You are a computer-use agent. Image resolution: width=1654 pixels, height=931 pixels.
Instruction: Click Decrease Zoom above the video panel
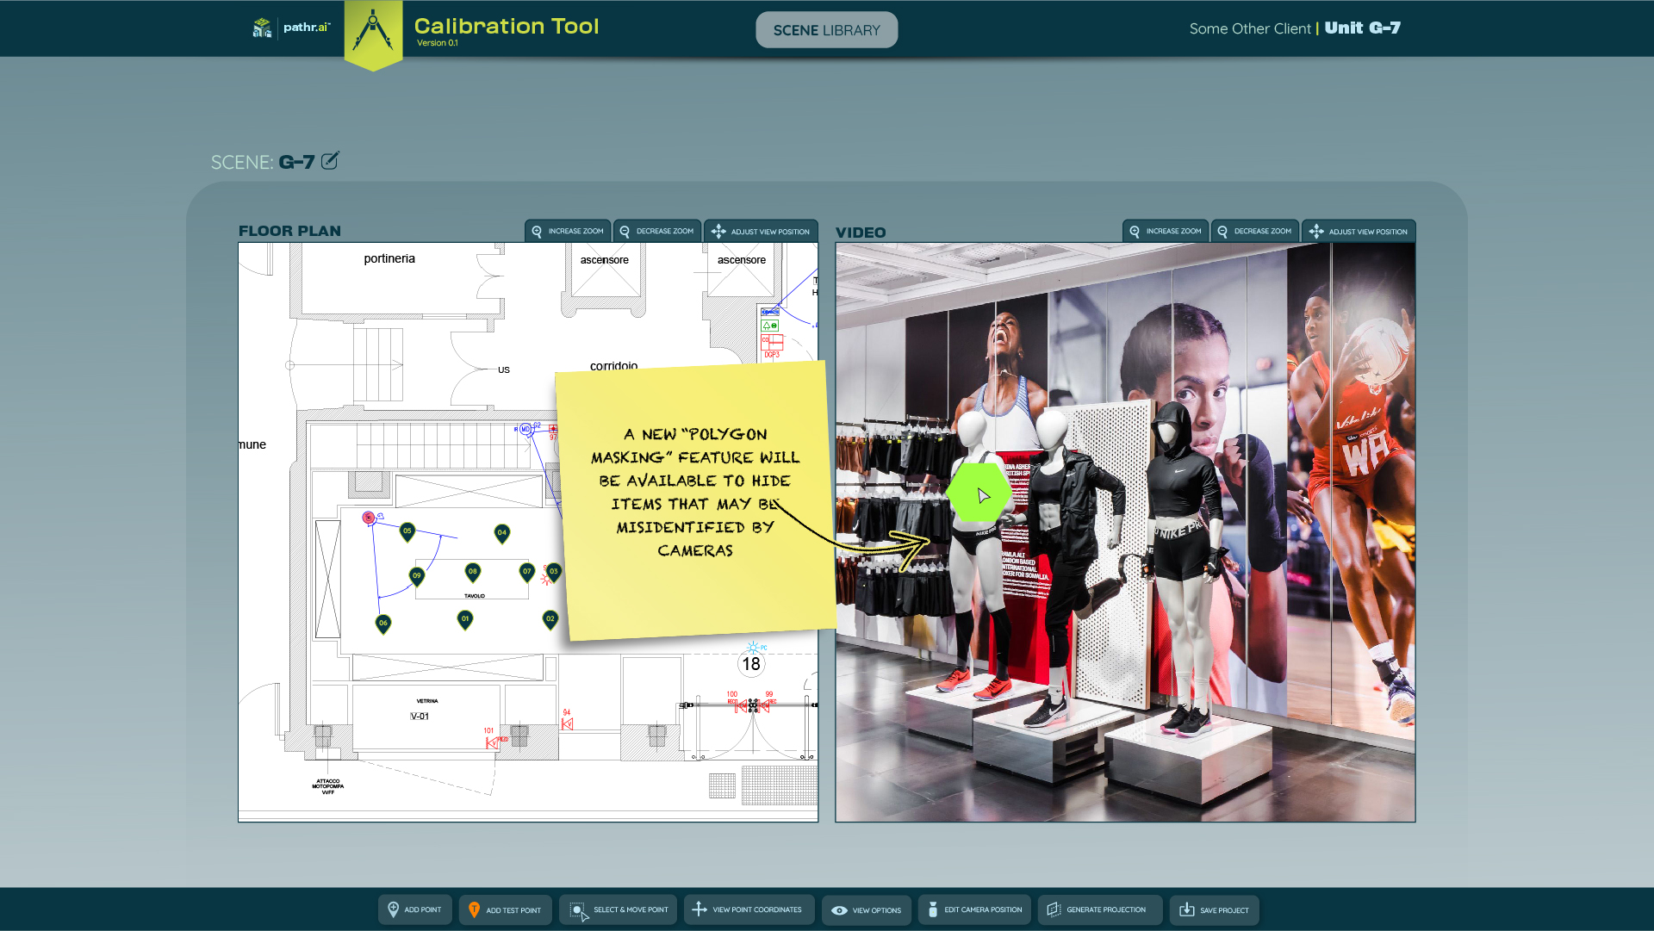click(x=1254, y=231)
